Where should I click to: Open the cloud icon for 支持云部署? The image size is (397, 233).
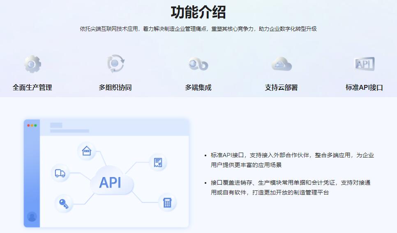tap(281, 64)
